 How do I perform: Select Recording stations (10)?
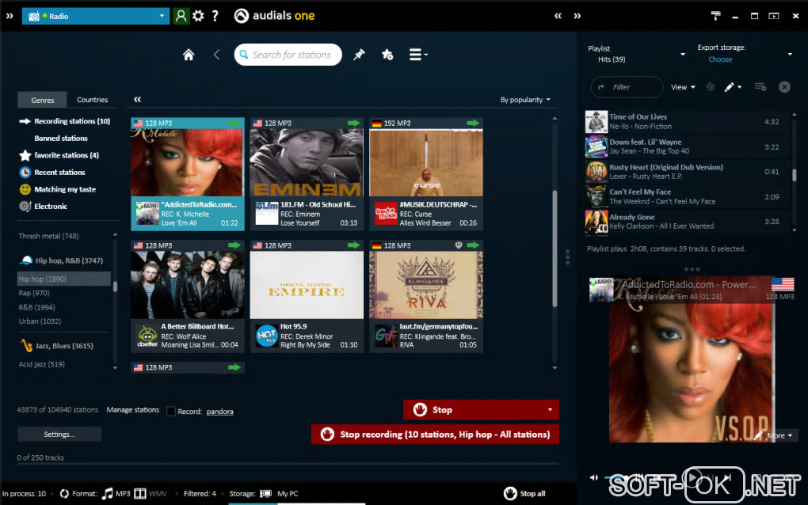(72, 121)
